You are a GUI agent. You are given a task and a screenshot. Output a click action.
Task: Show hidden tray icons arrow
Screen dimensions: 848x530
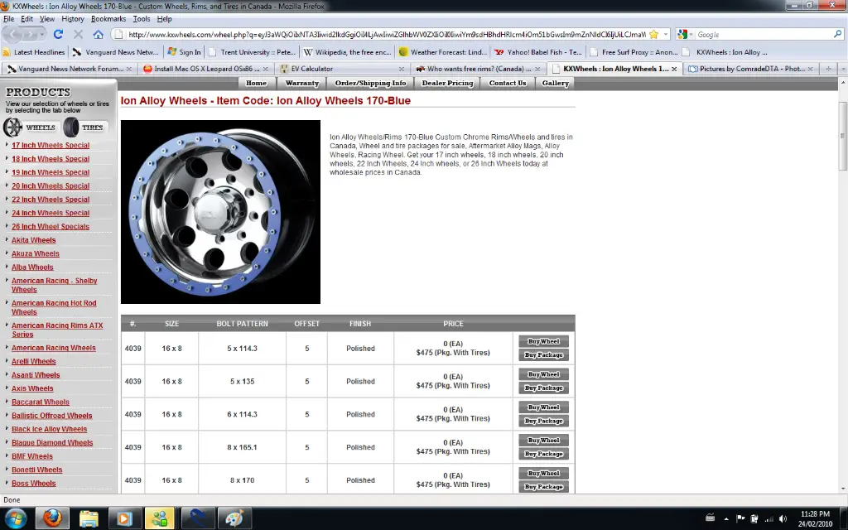(x=725, y=518)
